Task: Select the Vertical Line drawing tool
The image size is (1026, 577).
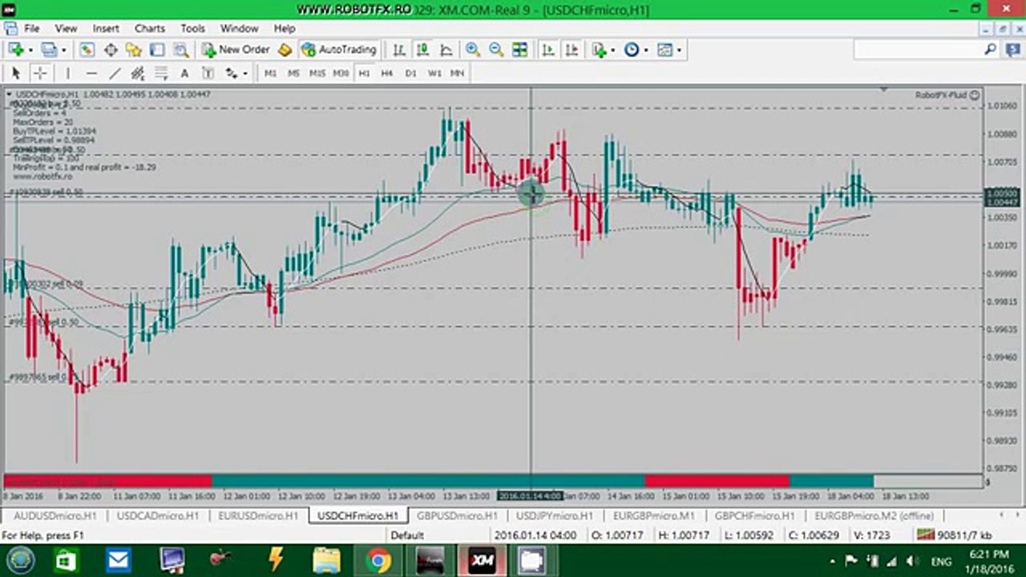Action: point(67,73)
